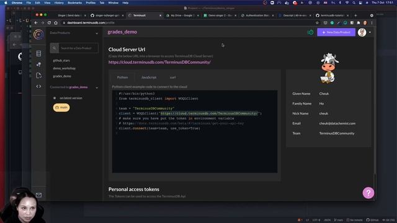Viewport: 397px width, 223px height.
Task: Click the email value cheuk@datachemist.com
Action: point(337,123)
